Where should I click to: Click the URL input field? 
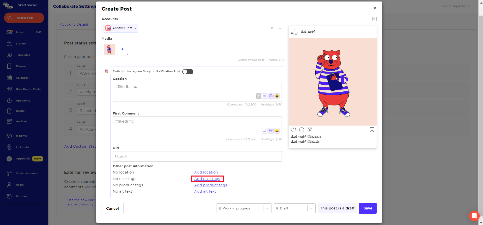click(197, 156)
